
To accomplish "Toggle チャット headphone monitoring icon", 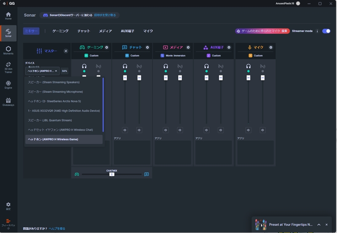I will coord(125,66).
